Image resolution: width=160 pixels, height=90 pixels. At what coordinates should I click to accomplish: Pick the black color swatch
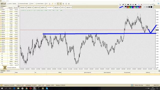(x=125, y=6)
